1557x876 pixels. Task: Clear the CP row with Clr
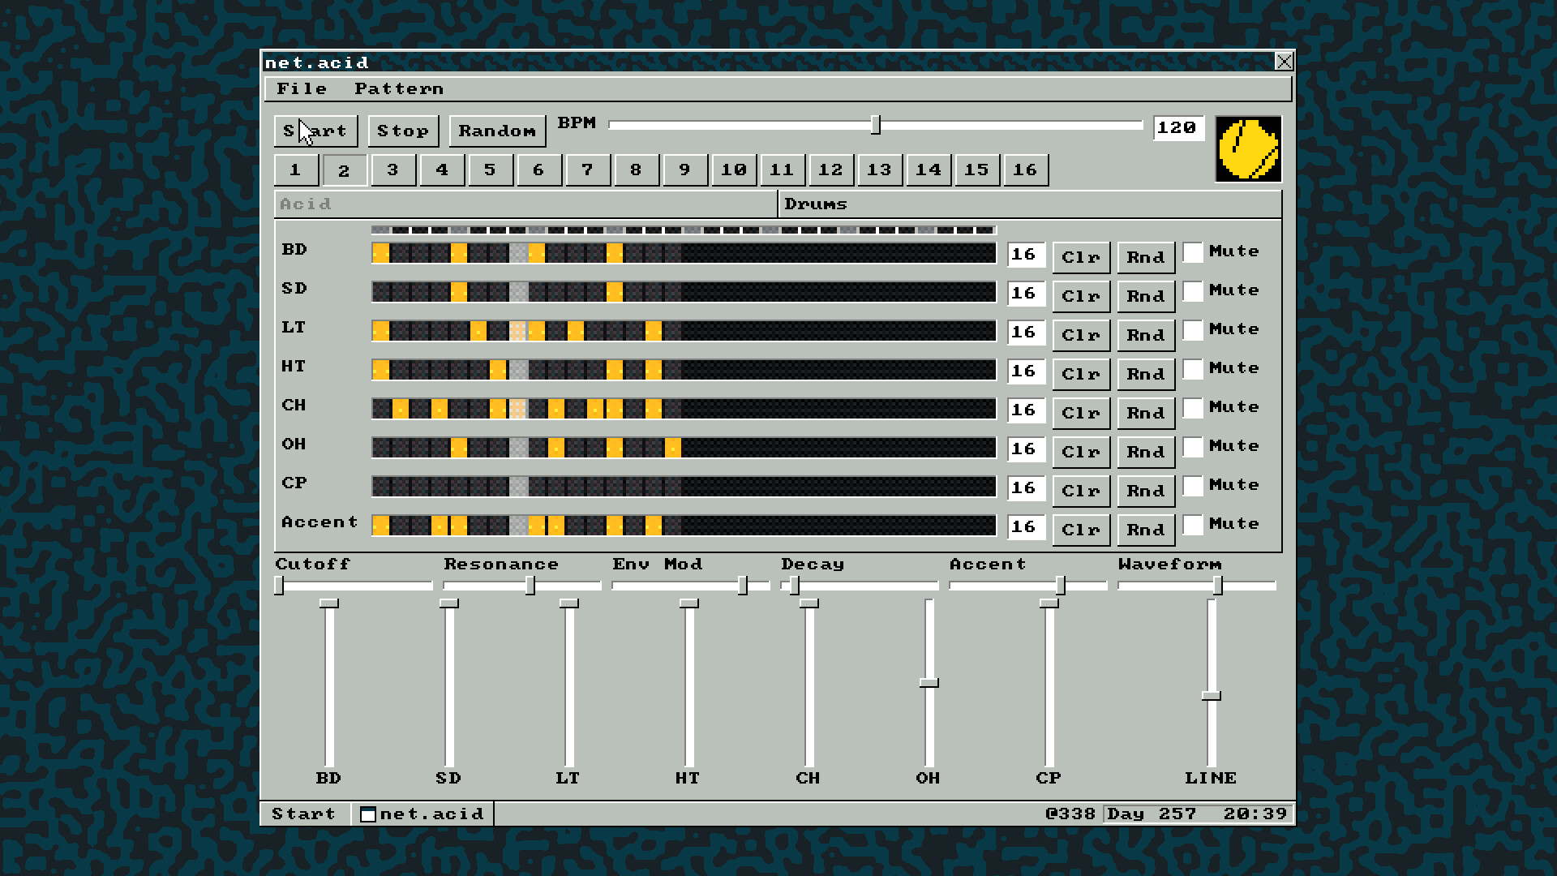click(1081, 491)
